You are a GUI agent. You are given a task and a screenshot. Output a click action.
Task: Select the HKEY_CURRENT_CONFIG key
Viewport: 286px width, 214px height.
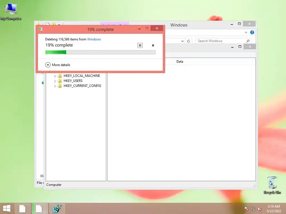click(82, 86)
